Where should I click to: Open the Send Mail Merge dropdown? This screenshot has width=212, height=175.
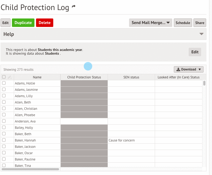coord(150,23)
